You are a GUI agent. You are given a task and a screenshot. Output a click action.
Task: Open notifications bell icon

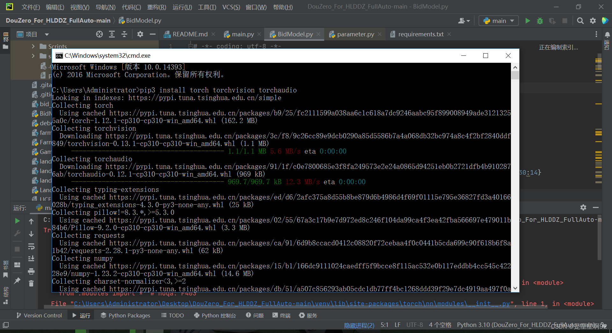607,34
